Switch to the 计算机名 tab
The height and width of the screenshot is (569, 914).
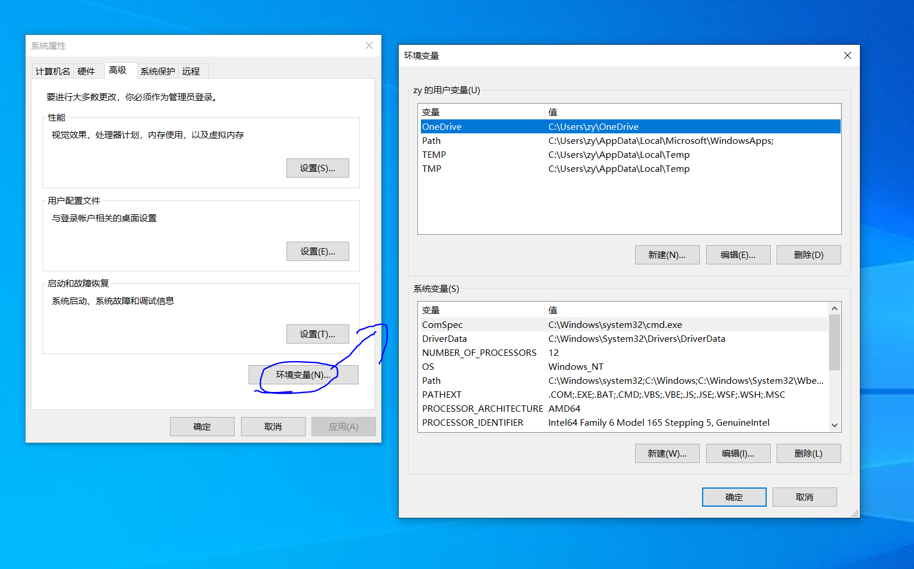[x=52, y=71]
